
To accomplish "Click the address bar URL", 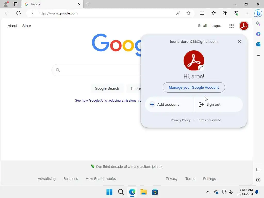I will [58, 13].
